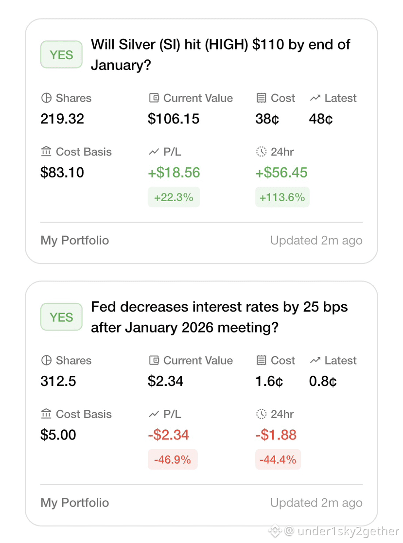Open the Fed decreases interest rates market title
The image size is (403, 543).
[220, 317]
